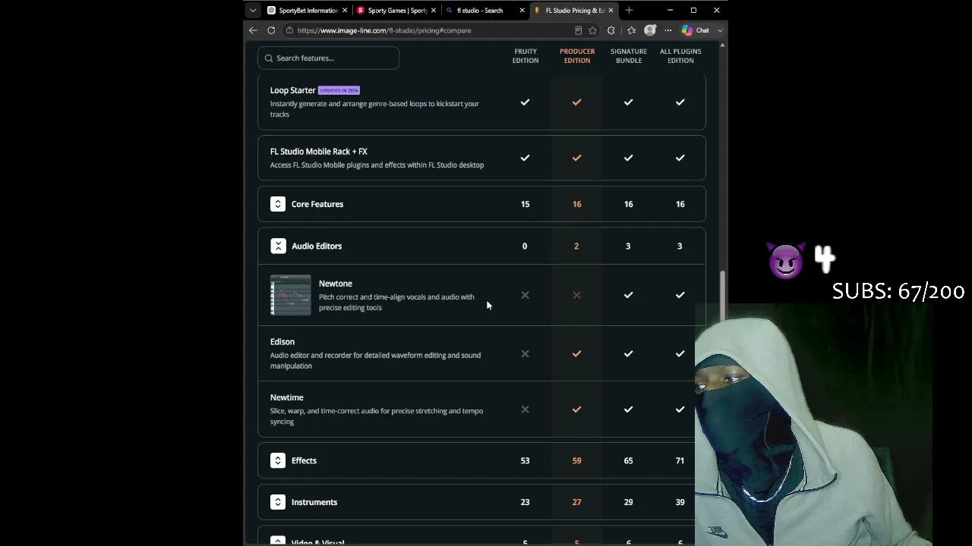972x546 pixels.
Task: Click Mobile Rack's Fruity Edition checkmark
Action: [525, 158]
